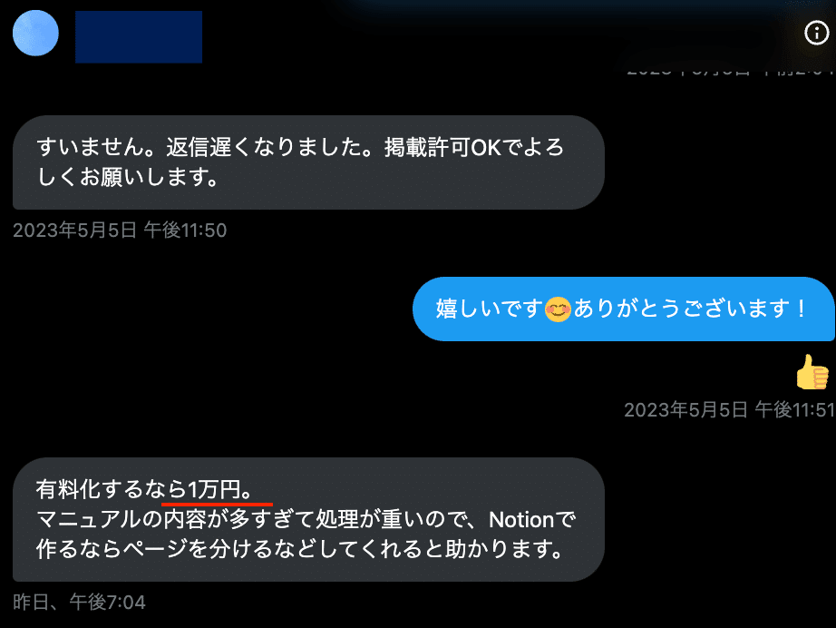Click the 昨日、午後7:04 timestamp

pyautogui.click(x=79, y=603)
